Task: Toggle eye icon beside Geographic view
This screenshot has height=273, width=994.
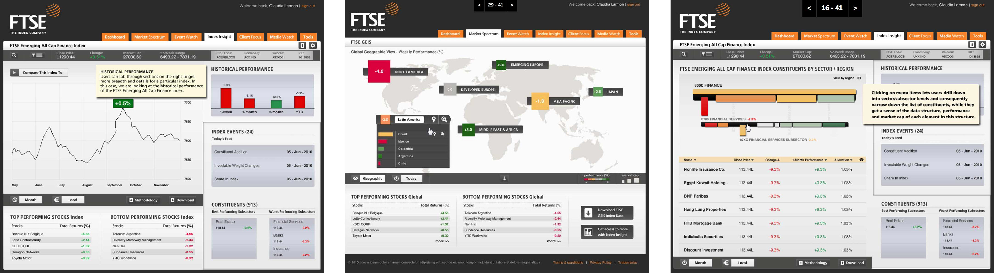Action: tap(355, 179)
